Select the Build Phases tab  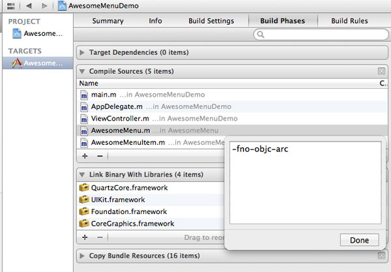coord(283,21)
